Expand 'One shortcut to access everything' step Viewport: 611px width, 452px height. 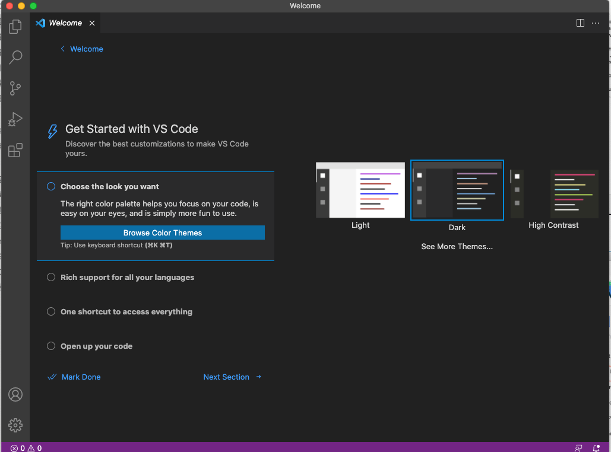tap(126, 312)
